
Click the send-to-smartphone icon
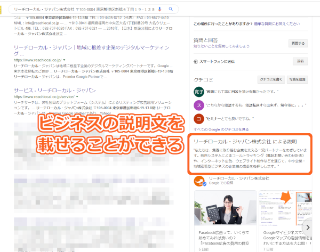coord(195,61)
